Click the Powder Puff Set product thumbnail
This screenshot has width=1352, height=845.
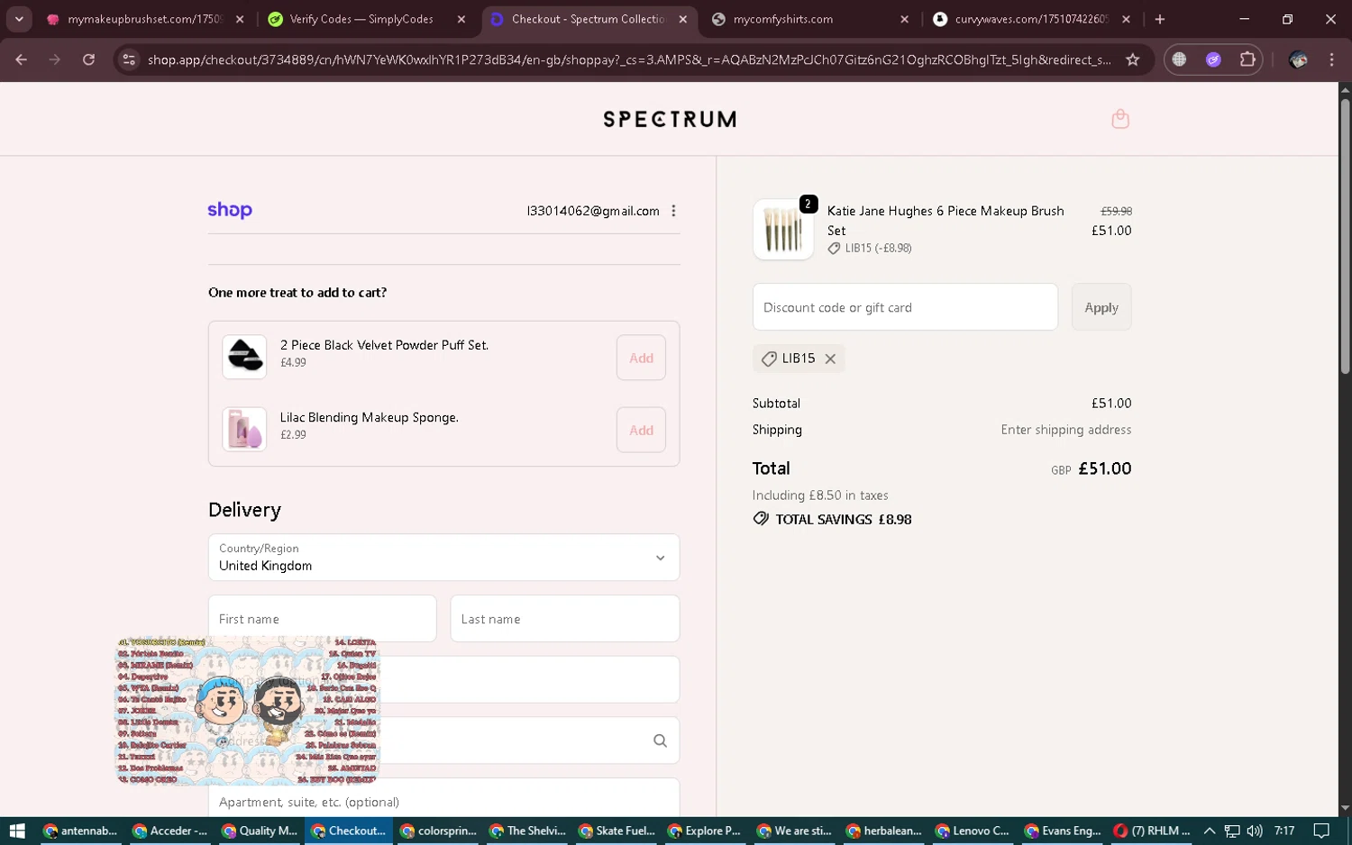coord(244,357)
